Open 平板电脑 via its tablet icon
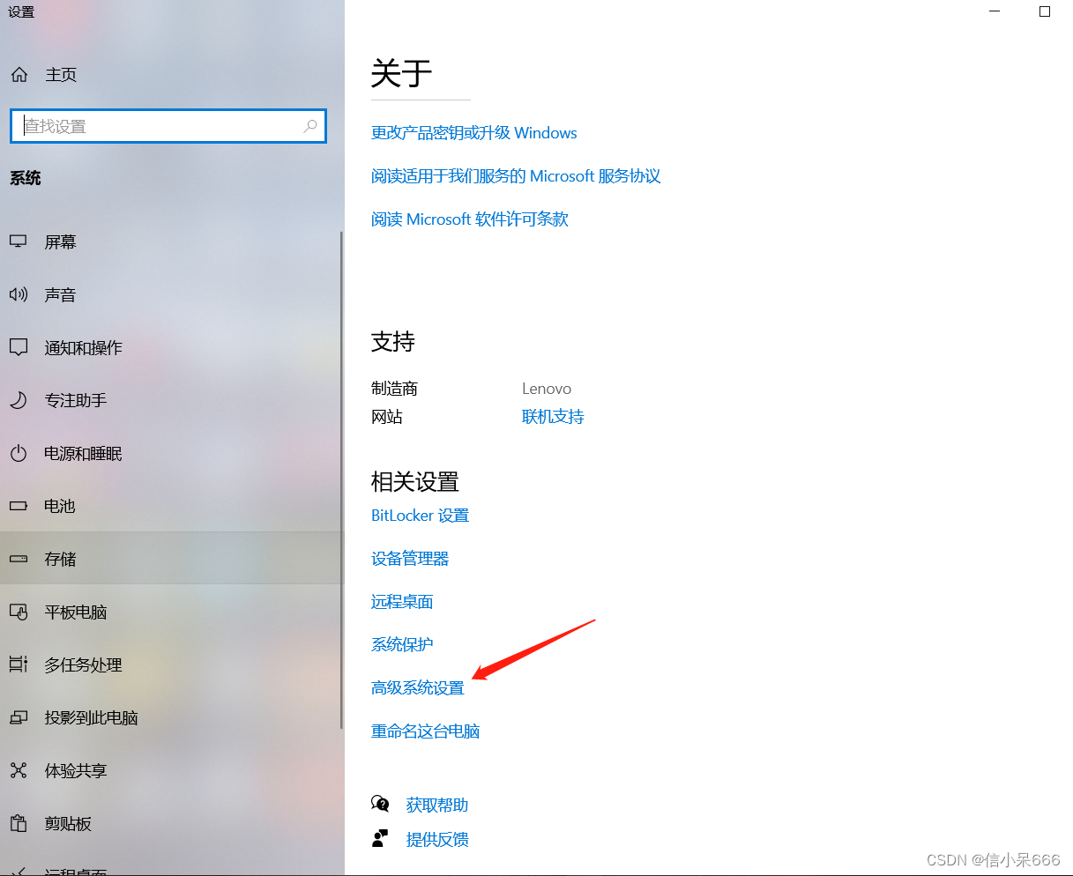 [19, 612]
